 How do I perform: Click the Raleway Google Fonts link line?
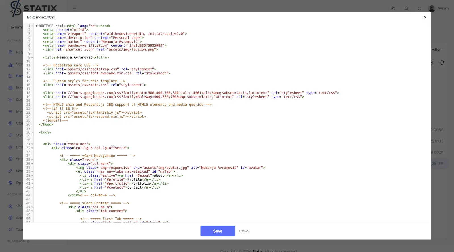tap(174, 97)
